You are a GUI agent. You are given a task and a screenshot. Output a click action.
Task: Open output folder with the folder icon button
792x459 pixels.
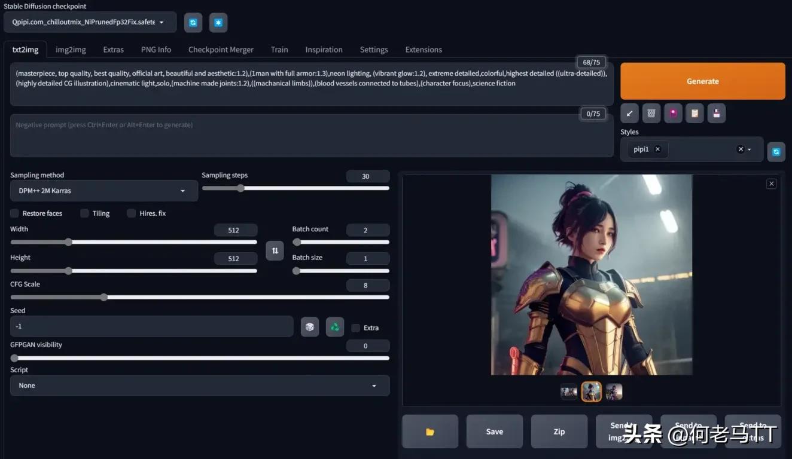pos(429,432)
